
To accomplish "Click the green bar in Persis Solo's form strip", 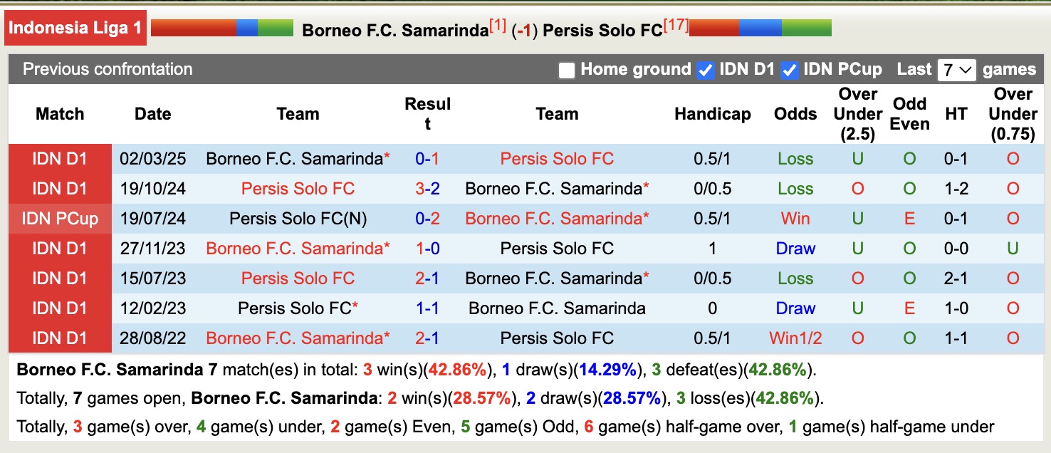I will (x=807, y=29).
